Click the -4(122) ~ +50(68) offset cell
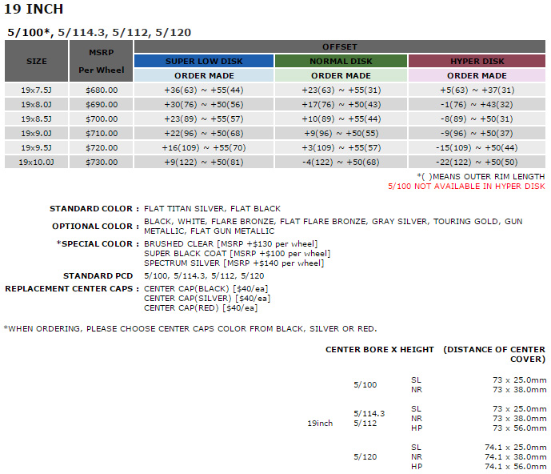Viewport: 551px width, 474px height. point(341,163)
